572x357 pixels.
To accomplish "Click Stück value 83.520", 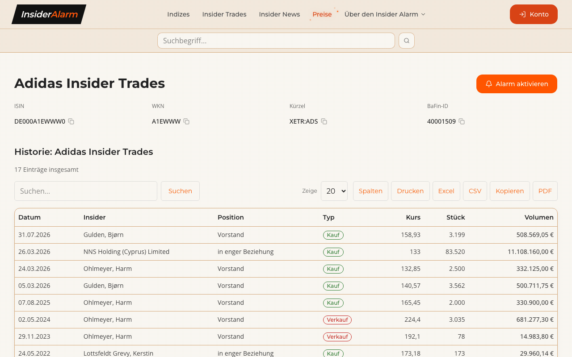I will click(x=455, y=252).
